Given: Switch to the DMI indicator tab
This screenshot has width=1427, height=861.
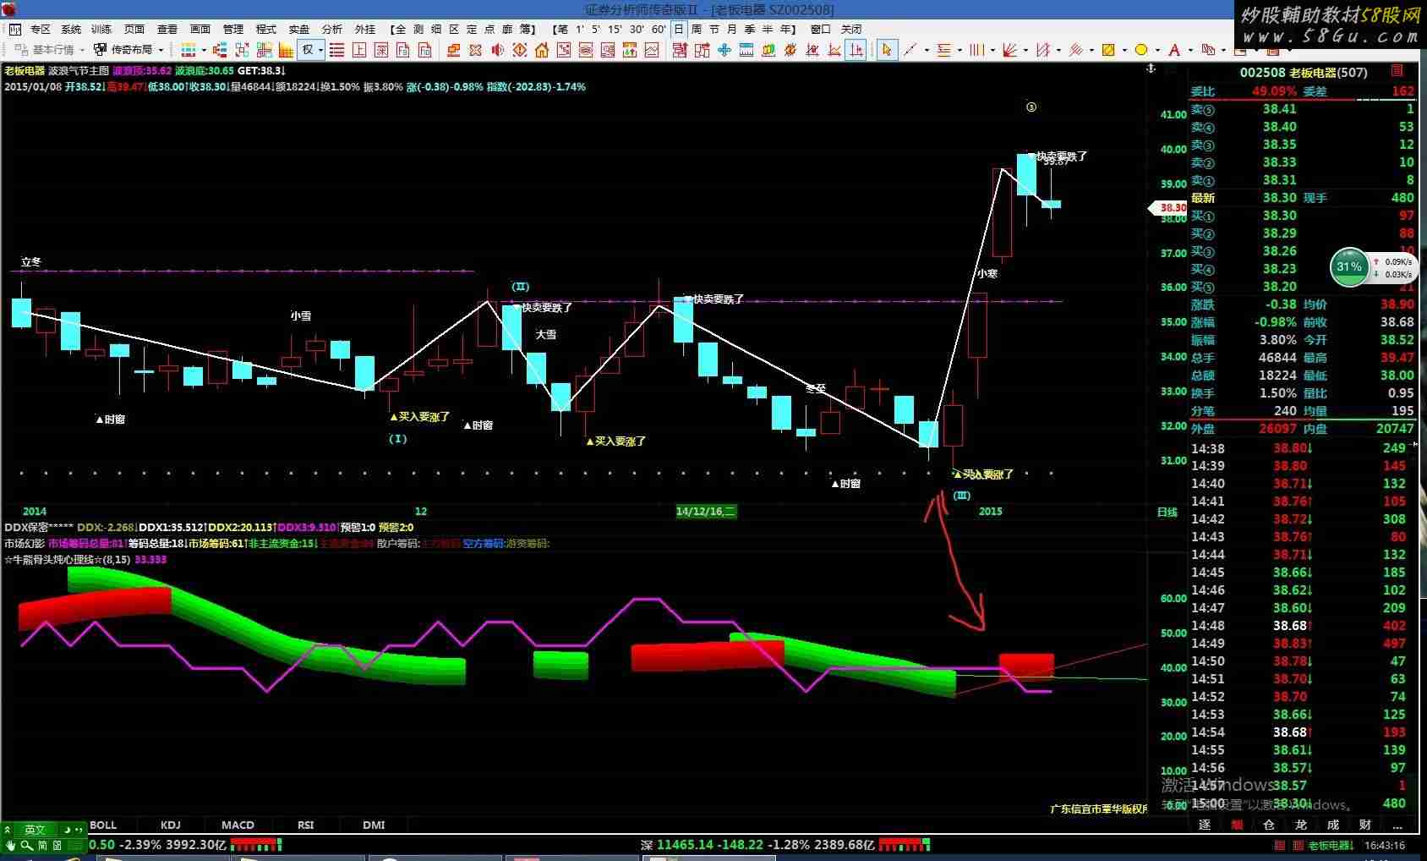Looking at the screenshot, I should pos(374,825).
